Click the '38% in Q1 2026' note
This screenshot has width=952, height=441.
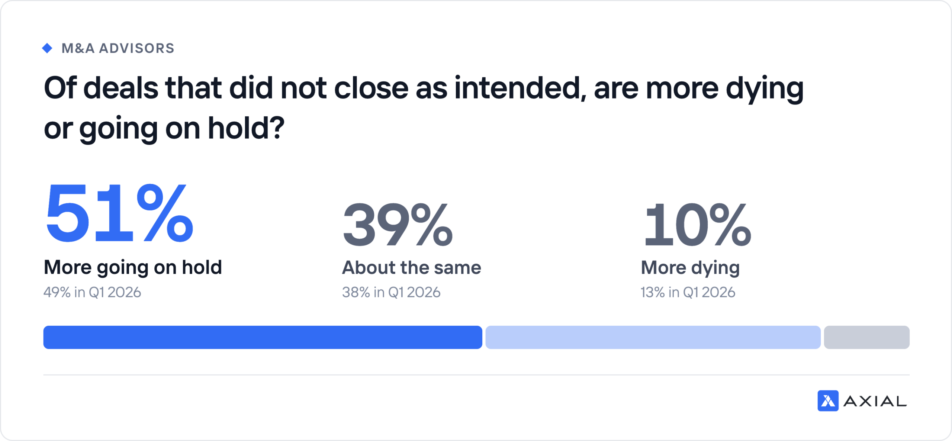click(x=391, y=292)
